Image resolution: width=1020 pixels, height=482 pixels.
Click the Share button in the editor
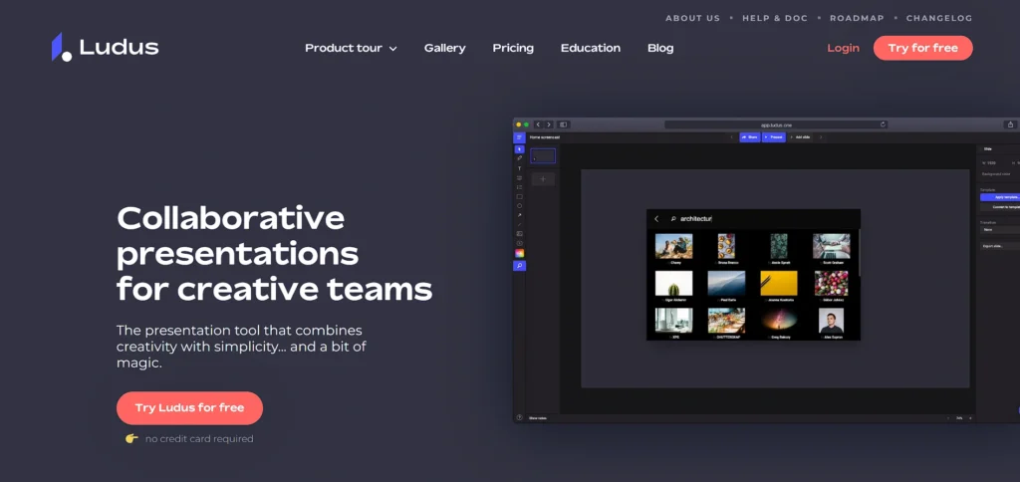click(750, 137)
